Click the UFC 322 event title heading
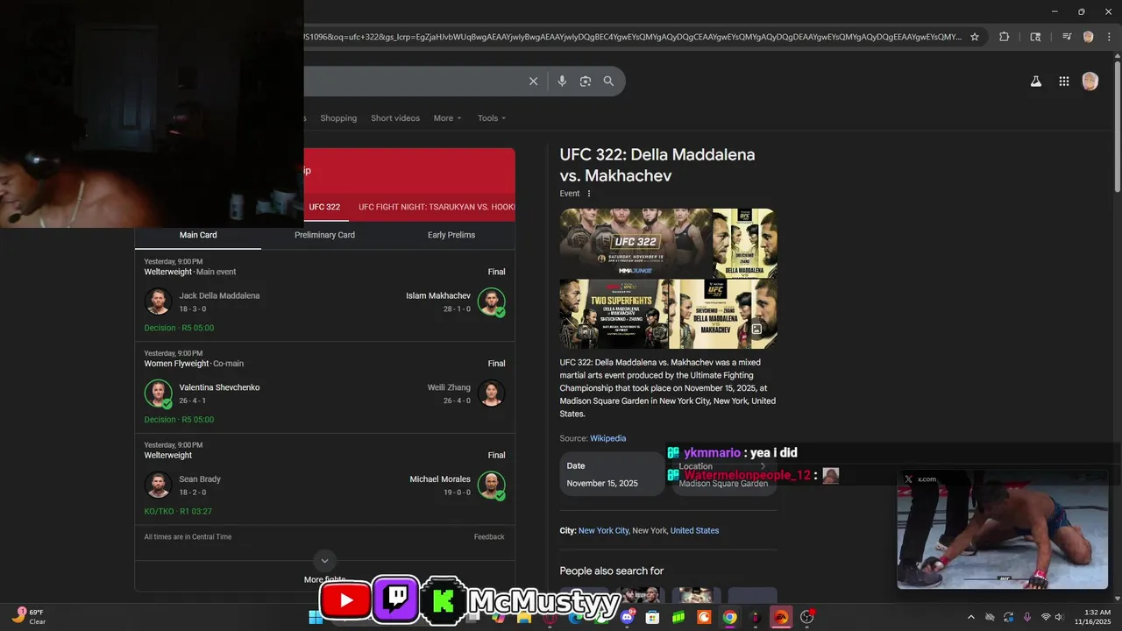Image resolution: width=1122 pixels, height=631 pixels. tap(657, 165)
